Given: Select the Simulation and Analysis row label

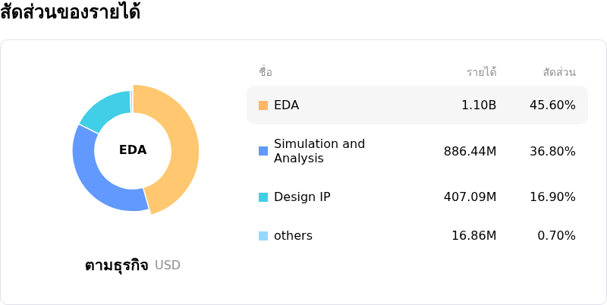Looking at the screenshot, I should (319, 151).
